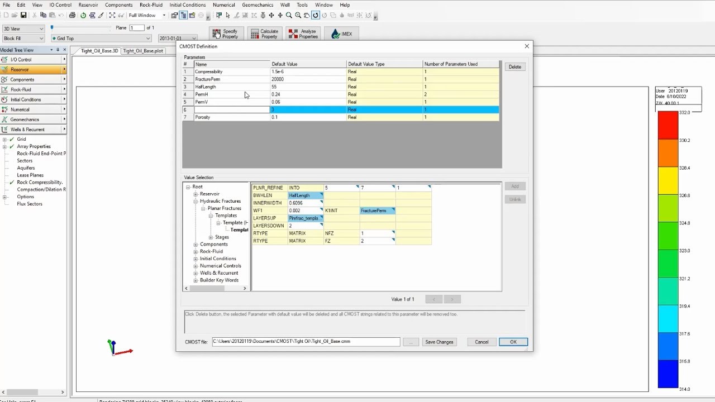Collapse Hydraulic Fractures node
The height and width of the screenshot is (402, 715).
point(196,201)
